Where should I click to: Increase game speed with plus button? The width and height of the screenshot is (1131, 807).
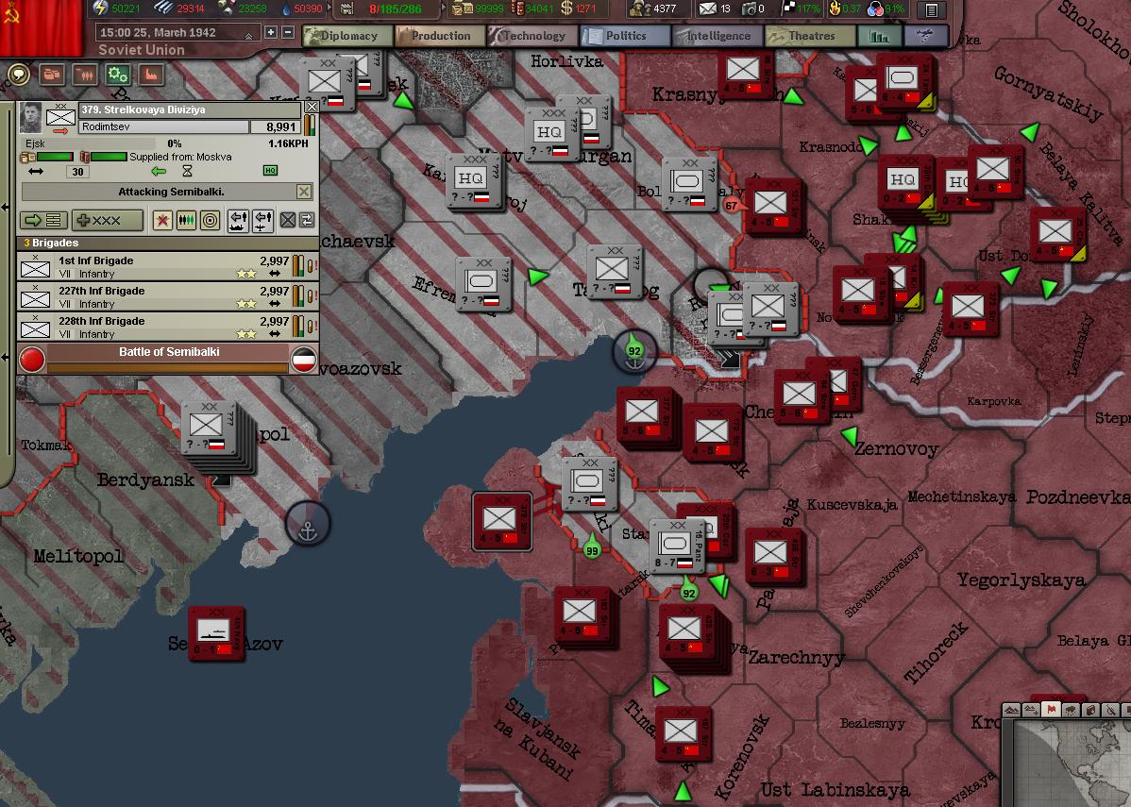pos(271,32)
